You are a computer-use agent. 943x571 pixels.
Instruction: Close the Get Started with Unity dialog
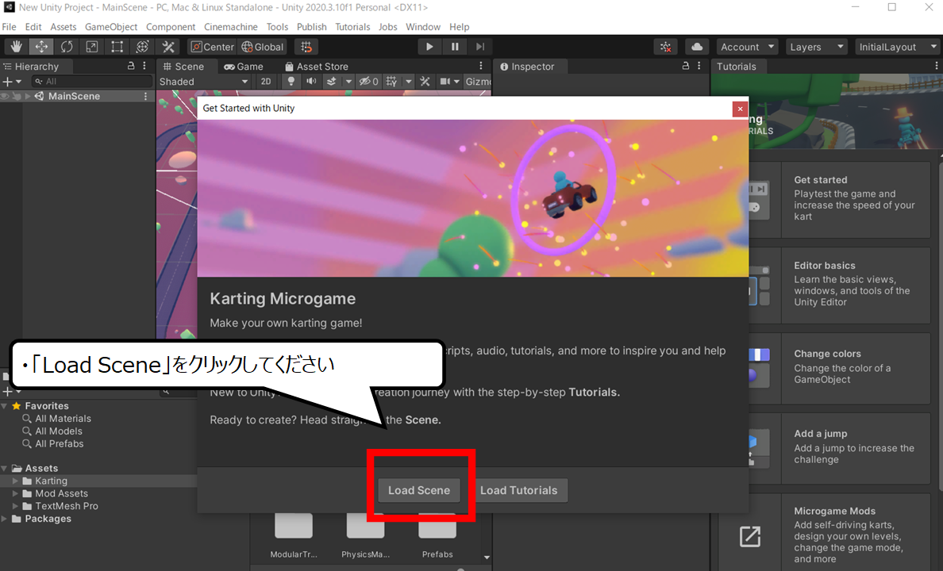(741, 109)
